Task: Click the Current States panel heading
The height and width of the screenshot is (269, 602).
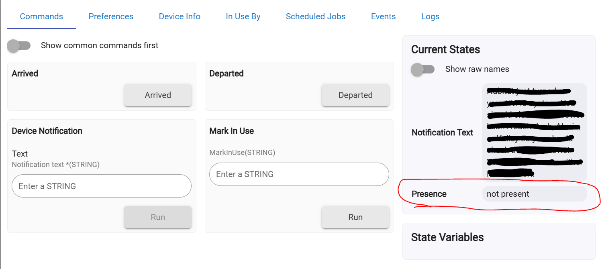Action: point(445,49)
